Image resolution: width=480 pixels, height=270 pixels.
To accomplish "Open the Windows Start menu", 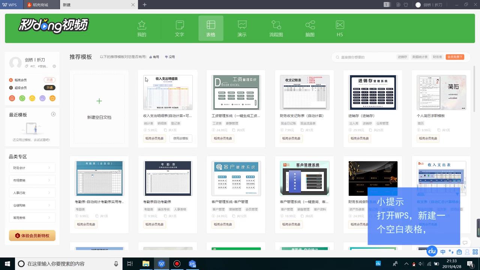I will (x=7, y=264).
